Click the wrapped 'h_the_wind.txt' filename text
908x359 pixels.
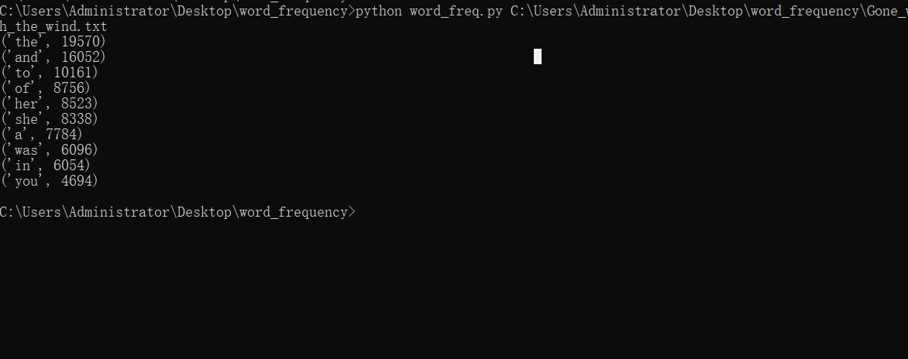(x=53, y=26)
